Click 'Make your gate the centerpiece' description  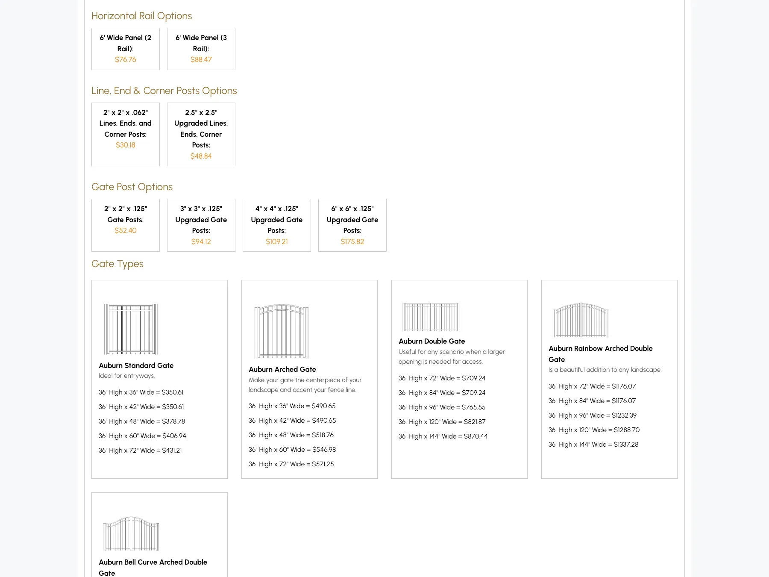tap(305, 385)
